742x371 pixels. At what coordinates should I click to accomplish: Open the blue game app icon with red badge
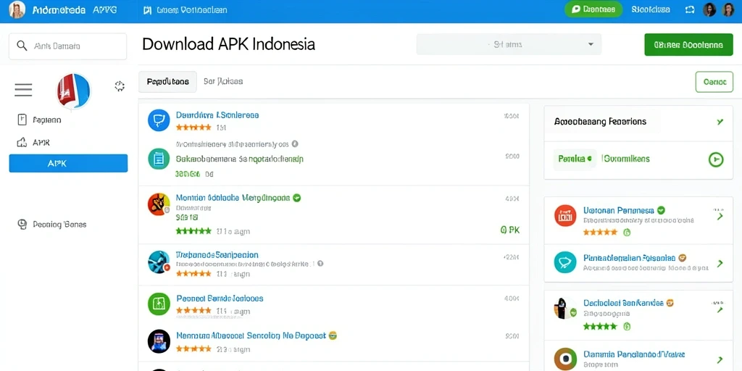(159, 262)
